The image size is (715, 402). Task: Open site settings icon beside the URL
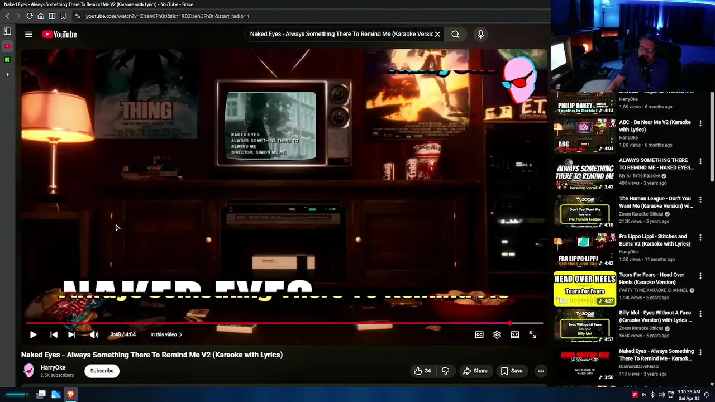coord(78,16)
